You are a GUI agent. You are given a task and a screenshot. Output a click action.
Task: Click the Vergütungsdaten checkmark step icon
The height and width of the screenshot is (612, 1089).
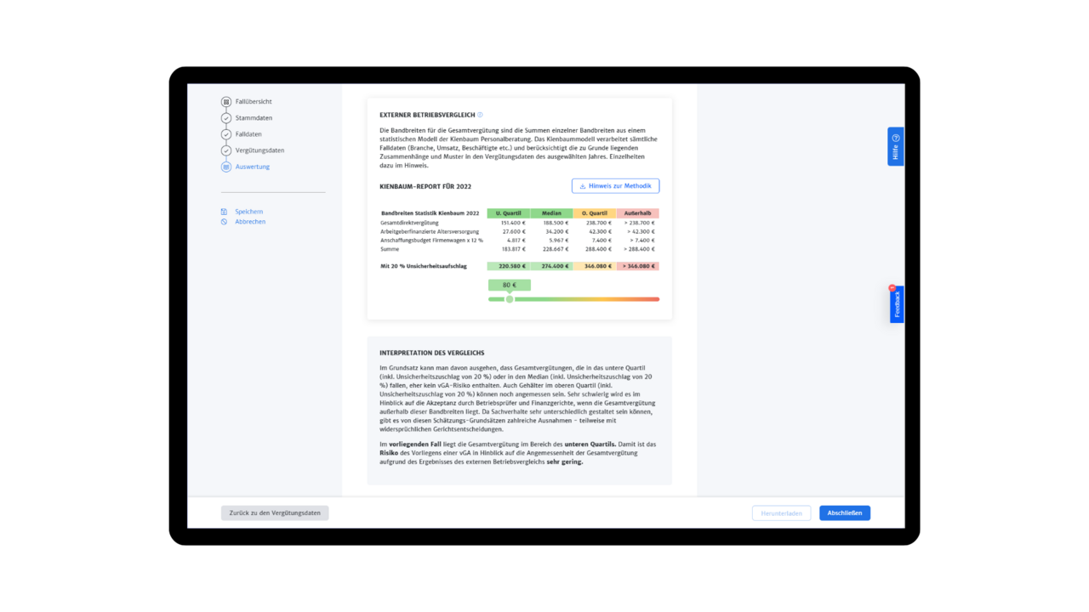coord(226,150)
